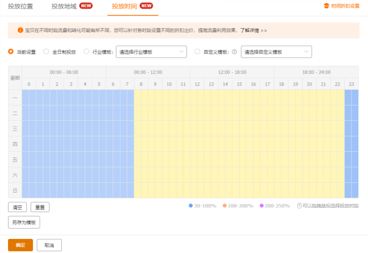Click hour 18 column header
The height and width of the screenshot is (253, 368).
point(281,84)
